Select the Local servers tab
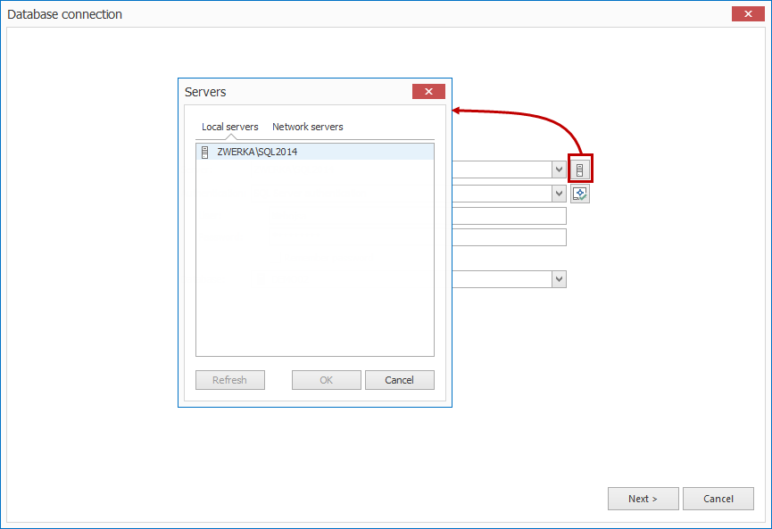 point(229,127)
